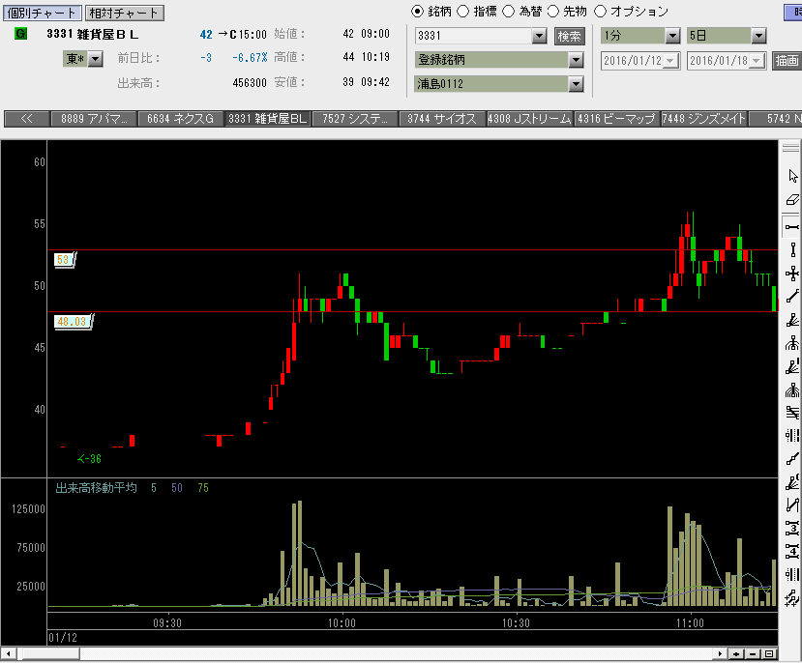Image resolution: width=802 pixels, height=663 pixels.
Task: Select the 8889 アパマ tab
Action: tap(94, 119)
